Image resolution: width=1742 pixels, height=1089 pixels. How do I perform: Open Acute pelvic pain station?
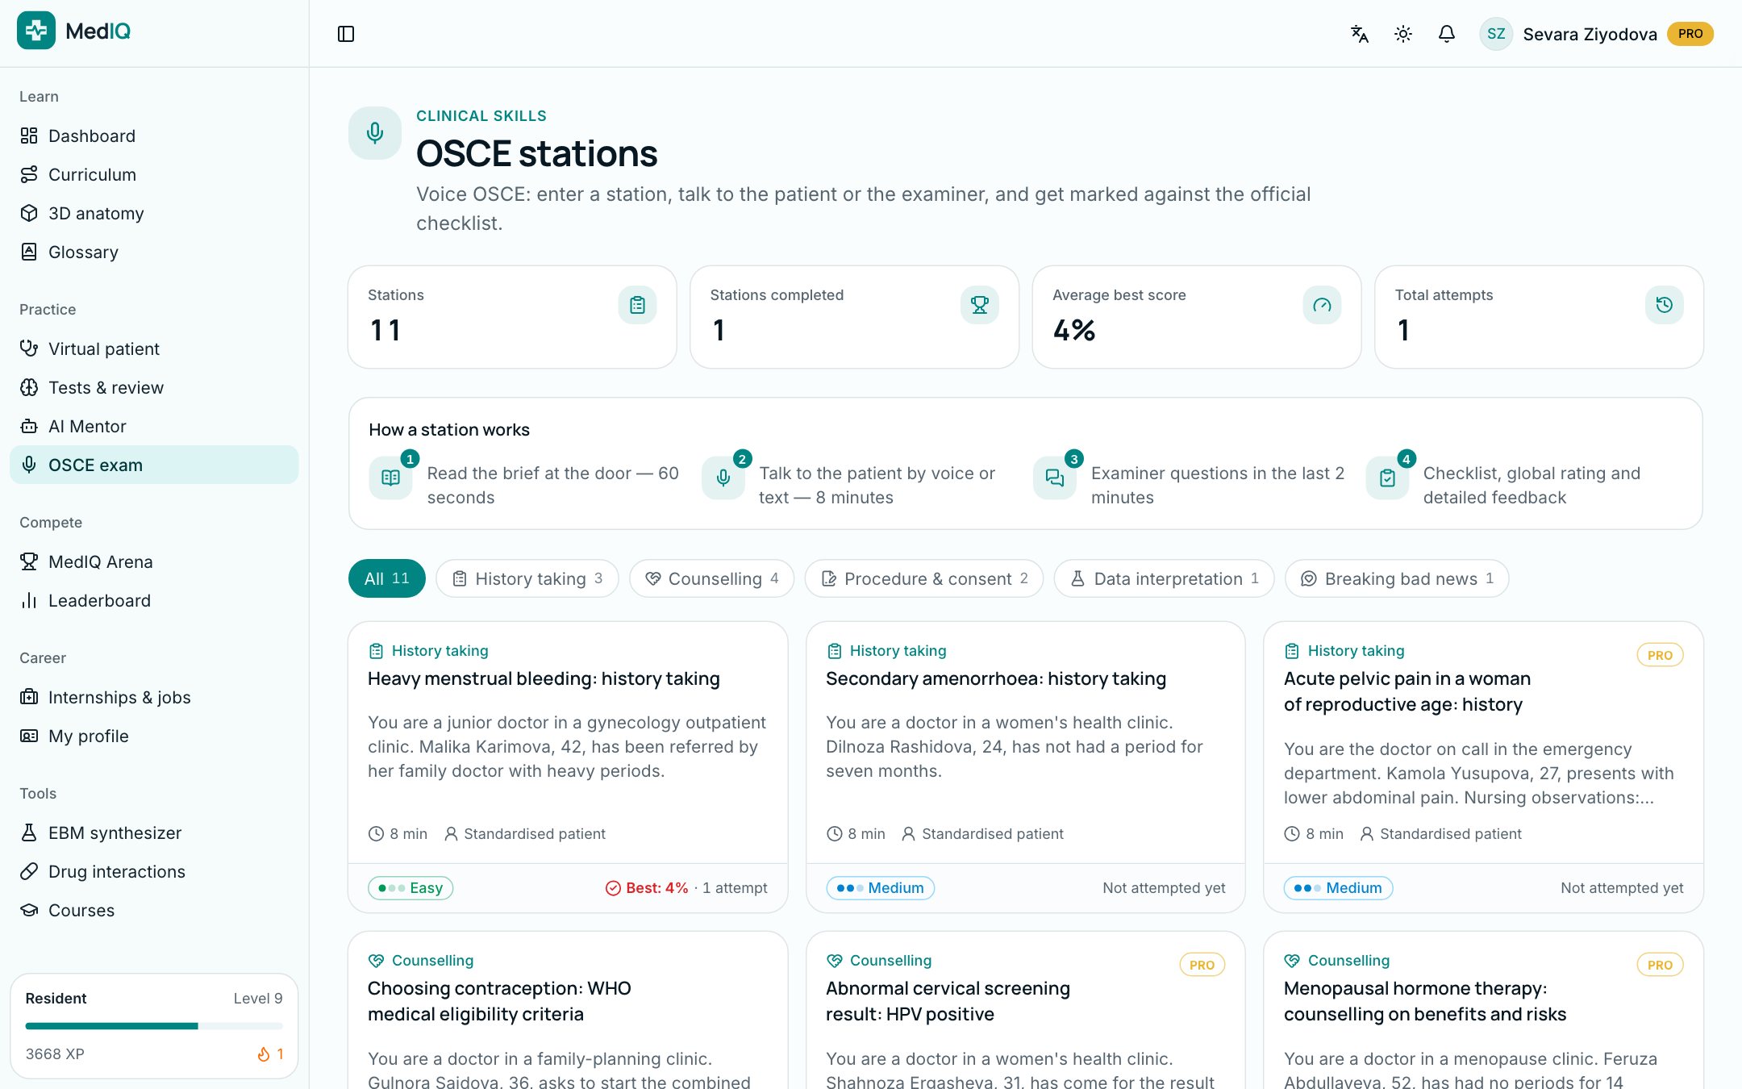pos(1484,767)
